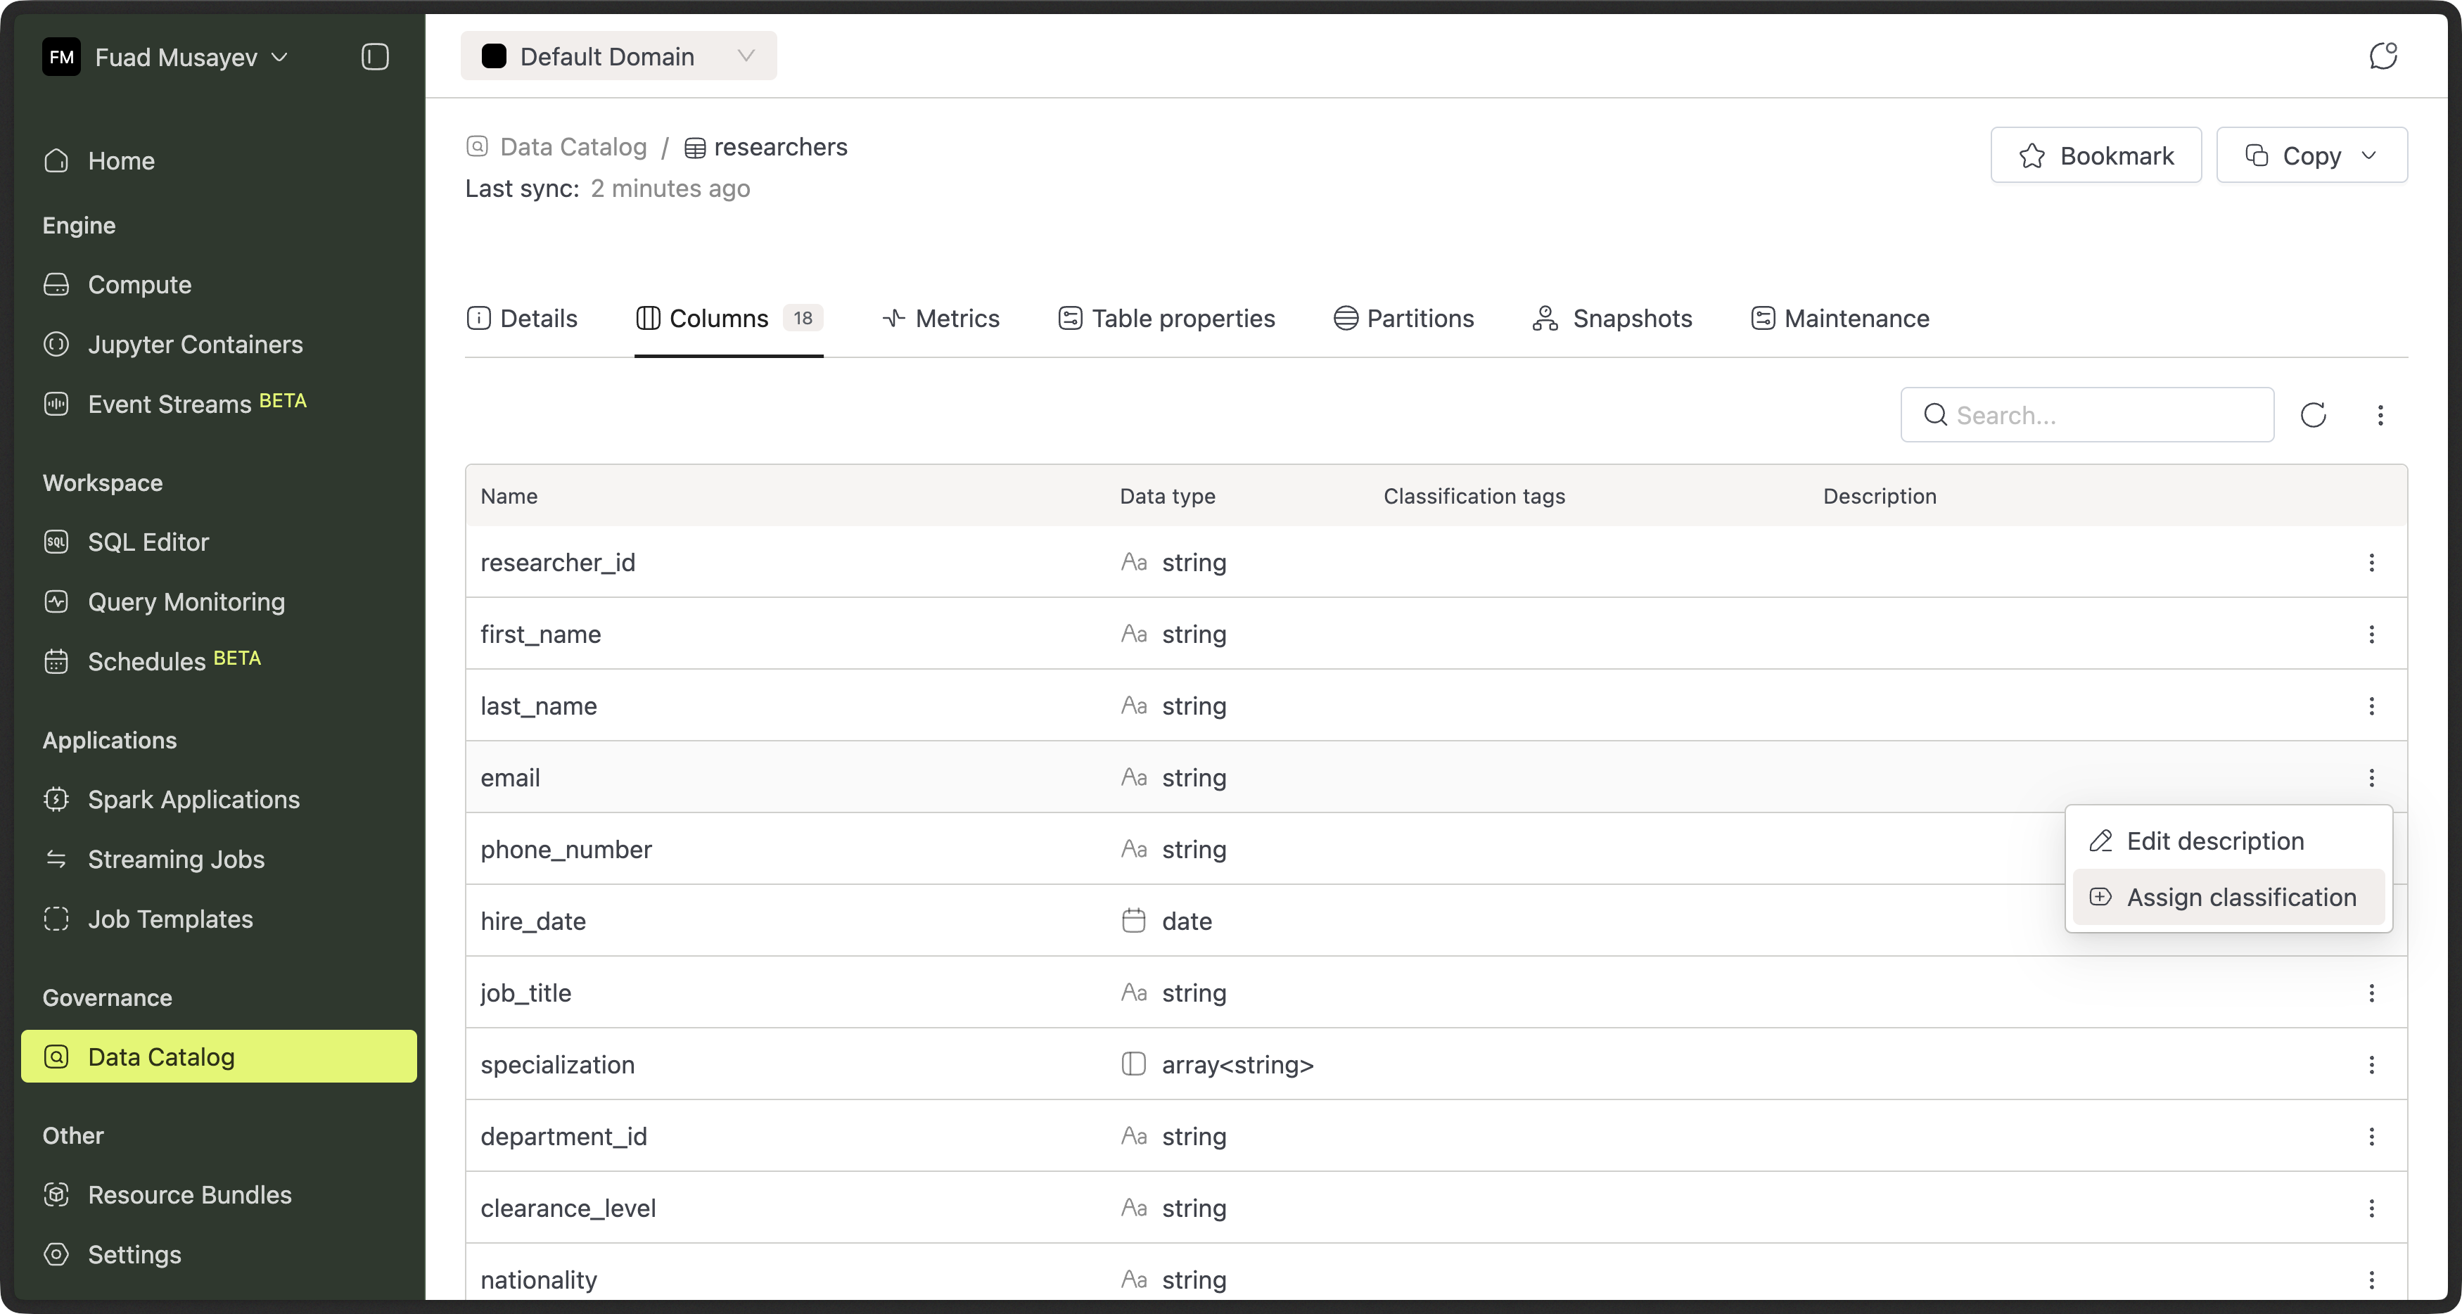Navigate to Resource Bundles
2462x1314 pixels.
[x=189, y=1194]
